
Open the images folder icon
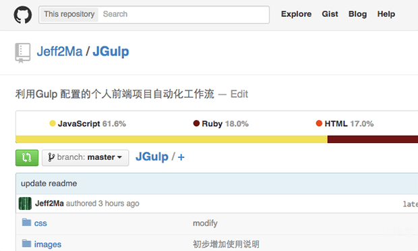(x=26, y=244)
